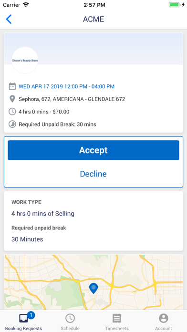The image size is (187, 332).
Task: Tap the battery indicator in status bar
Action: pos(174,5)
